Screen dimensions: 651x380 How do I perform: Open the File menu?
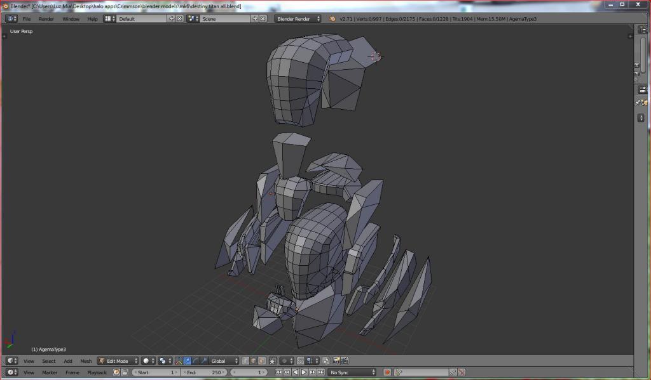click(27, 18)
